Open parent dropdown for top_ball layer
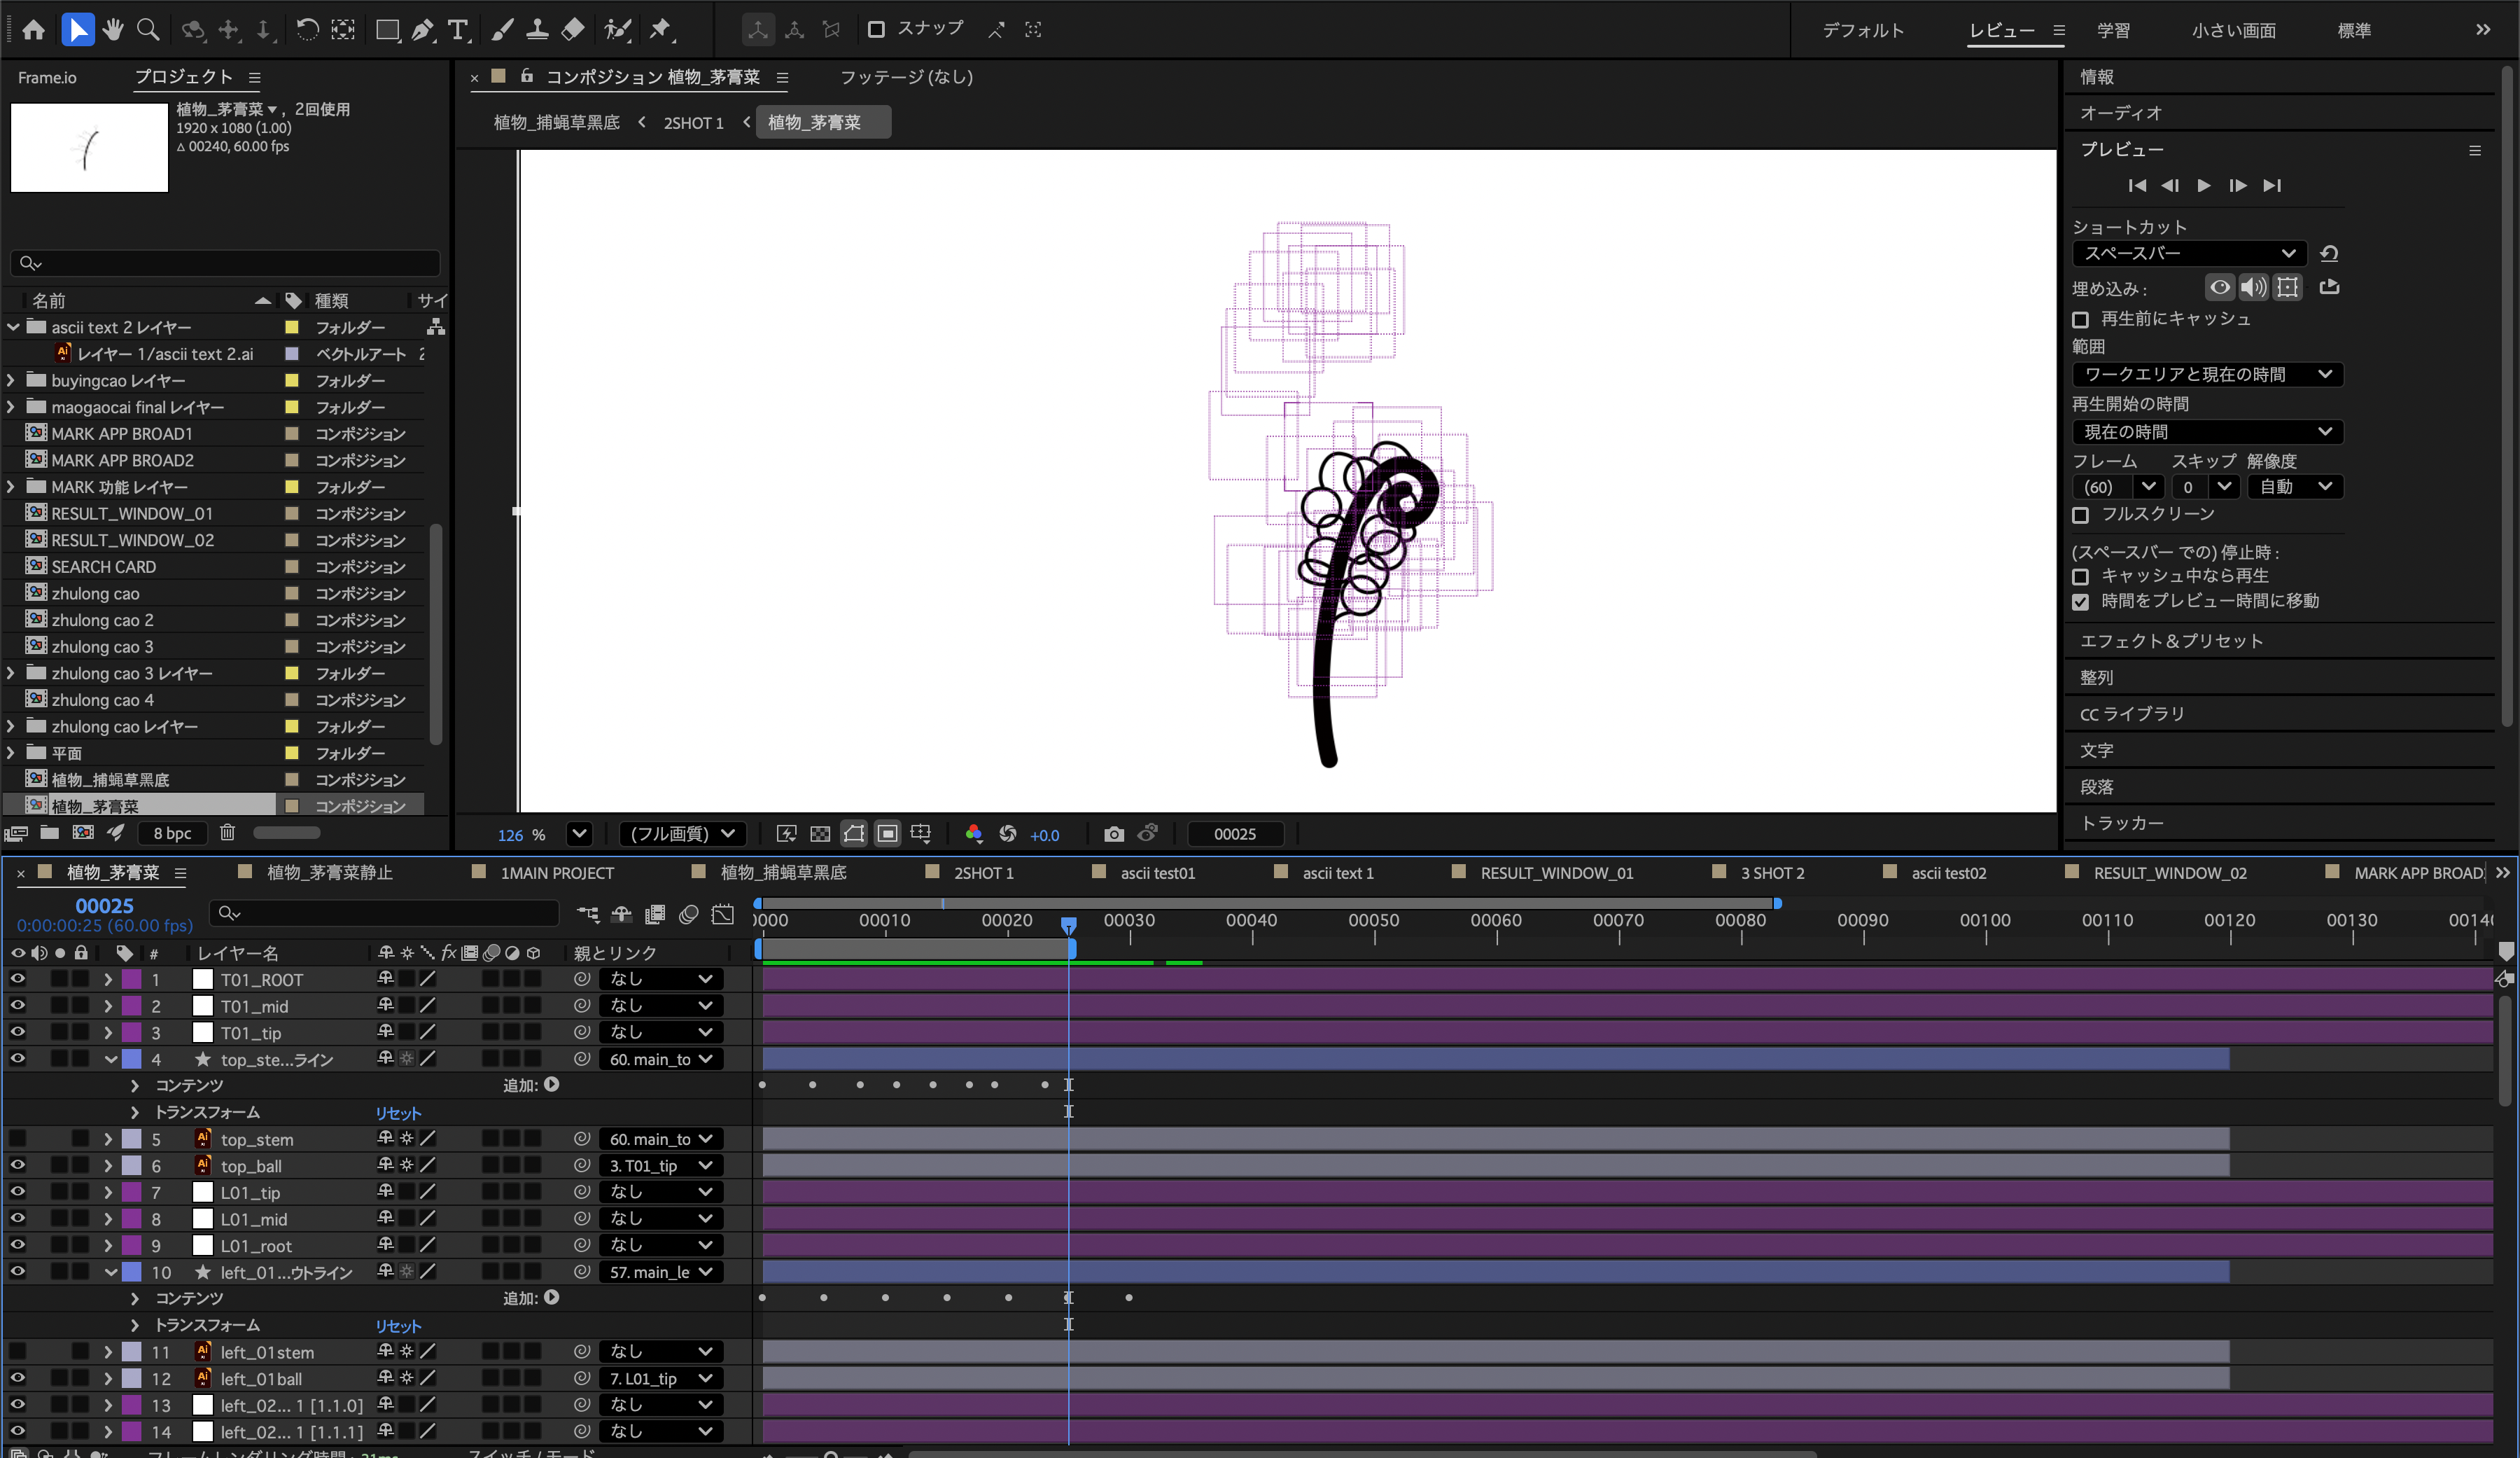 click(661, 1165)
